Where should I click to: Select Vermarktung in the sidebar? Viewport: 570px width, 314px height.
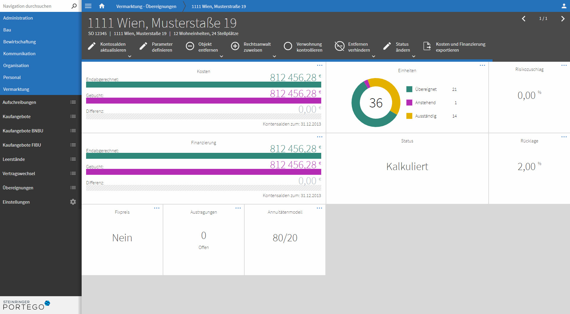click(x=16, y=89)
